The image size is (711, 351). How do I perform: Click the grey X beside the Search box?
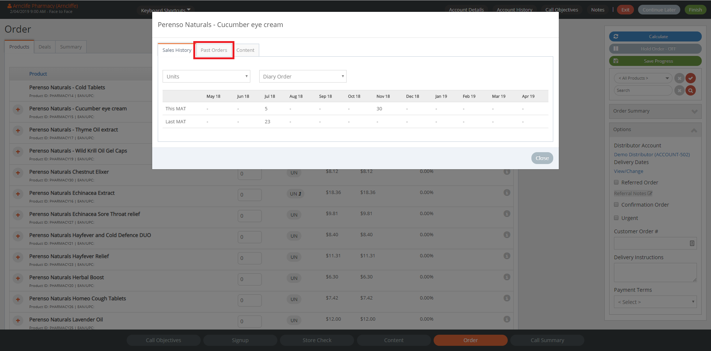[x=679, y=90]
